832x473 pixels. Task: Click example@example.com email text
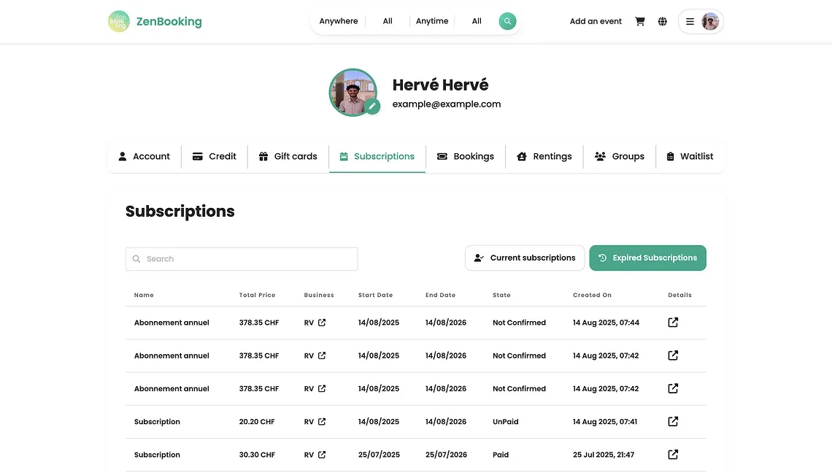click(446, 104)
